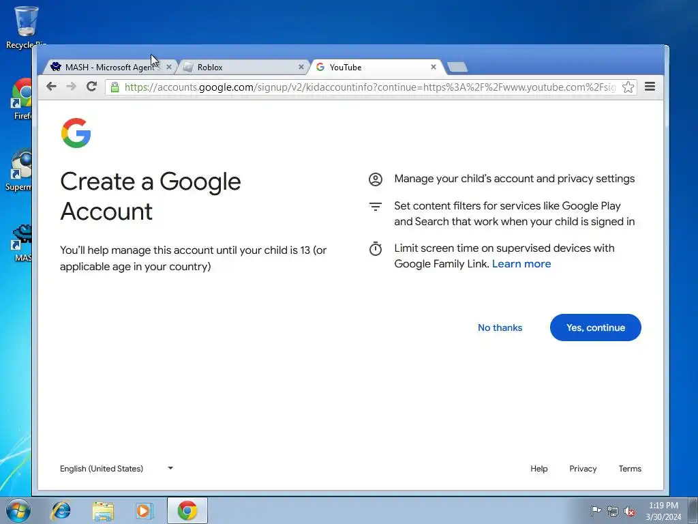Click the address bar URL field
Viewport: 698px width, 524px height.
click(369, 87)
